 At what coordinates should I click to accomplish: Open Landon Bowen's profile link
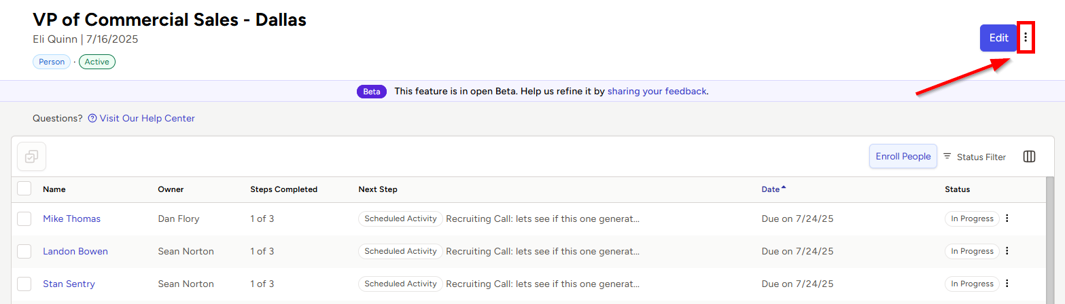pos(75,251)
